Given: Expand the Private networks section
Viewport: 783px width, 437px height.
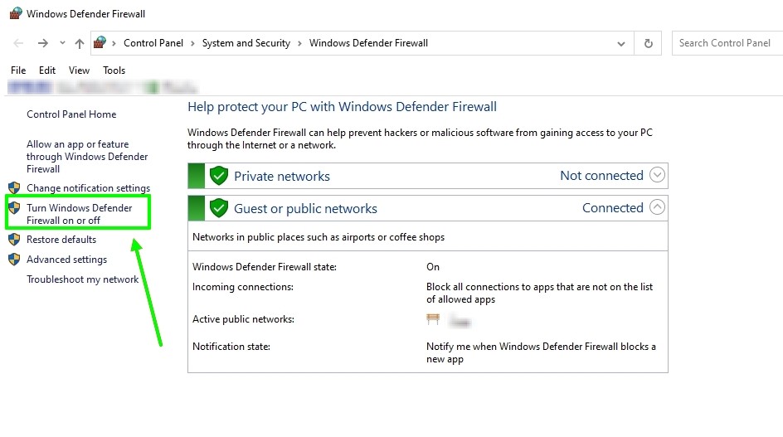Looking at the screenshot, I should pyautogui.click(x=657, y=175).
